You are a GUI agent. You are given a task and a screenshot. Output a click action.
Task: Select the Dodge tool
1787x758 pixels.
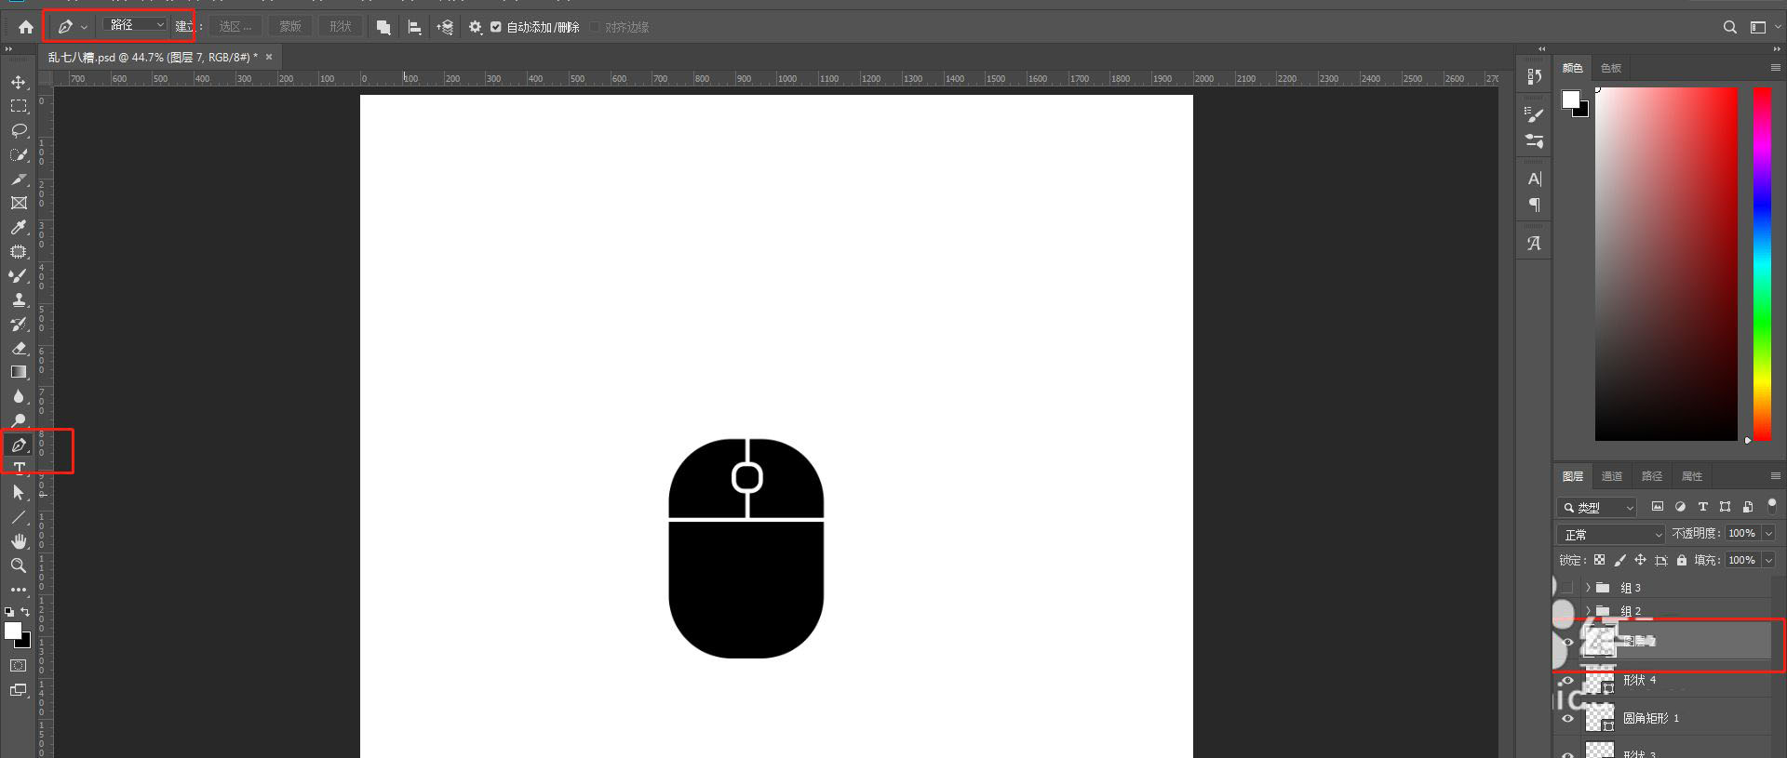coord(19,420)
